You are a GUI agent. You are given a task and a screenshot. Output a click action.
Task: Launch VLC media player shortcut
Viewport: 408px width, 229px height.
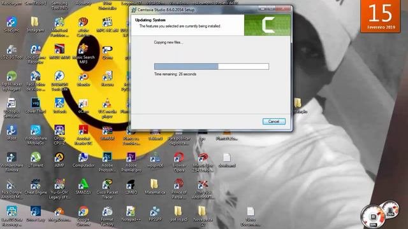click(x=107, y=109)
